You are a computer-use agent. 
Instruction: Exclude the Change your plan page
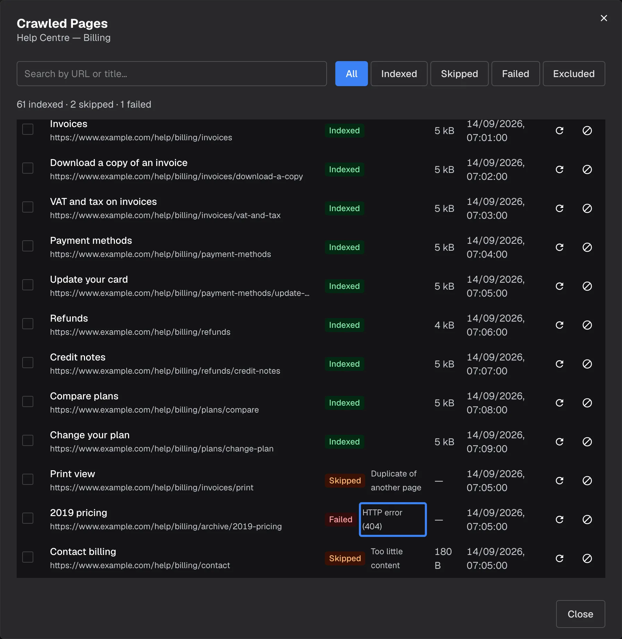[x=587, y=442]
